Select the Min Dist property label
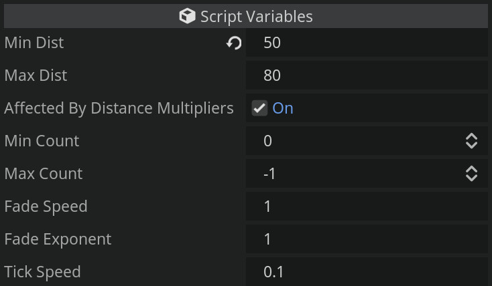492x286 pixels. pos(34,43)
